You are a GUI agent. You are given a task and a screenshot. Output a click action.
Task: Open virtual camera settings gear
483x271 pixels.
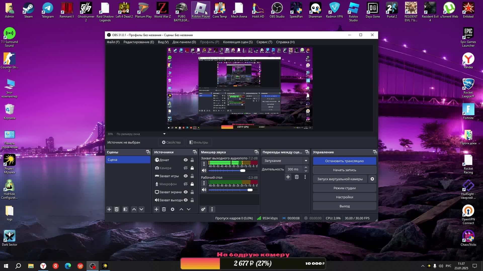(x=372, y=179)
